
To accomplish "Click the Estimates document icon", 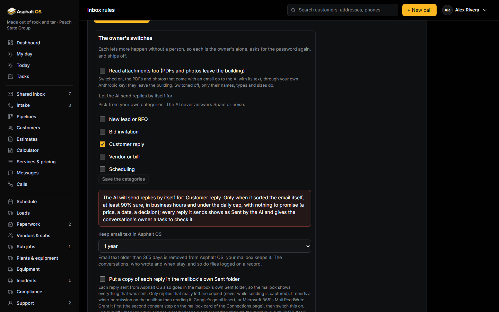I will (10, 139).
